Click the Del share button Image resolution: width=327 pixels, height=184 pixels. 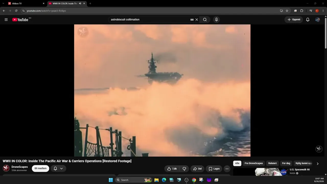(197, 169)
